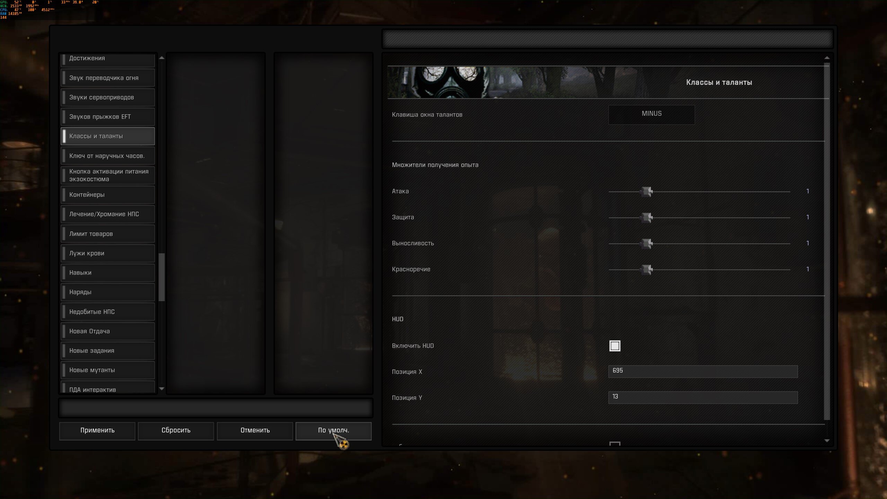Select 'Звуки сервоприводов' in the list
This screenshot has height=499, width=887.
point(108,97)
